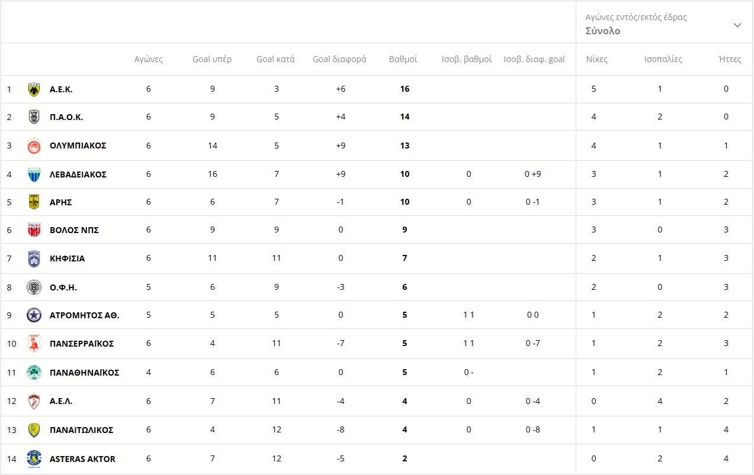Click the Λεβαδειακός team badge
Image resolution: width=754 pixels, height=475 pixels.
tap(34, 175)
